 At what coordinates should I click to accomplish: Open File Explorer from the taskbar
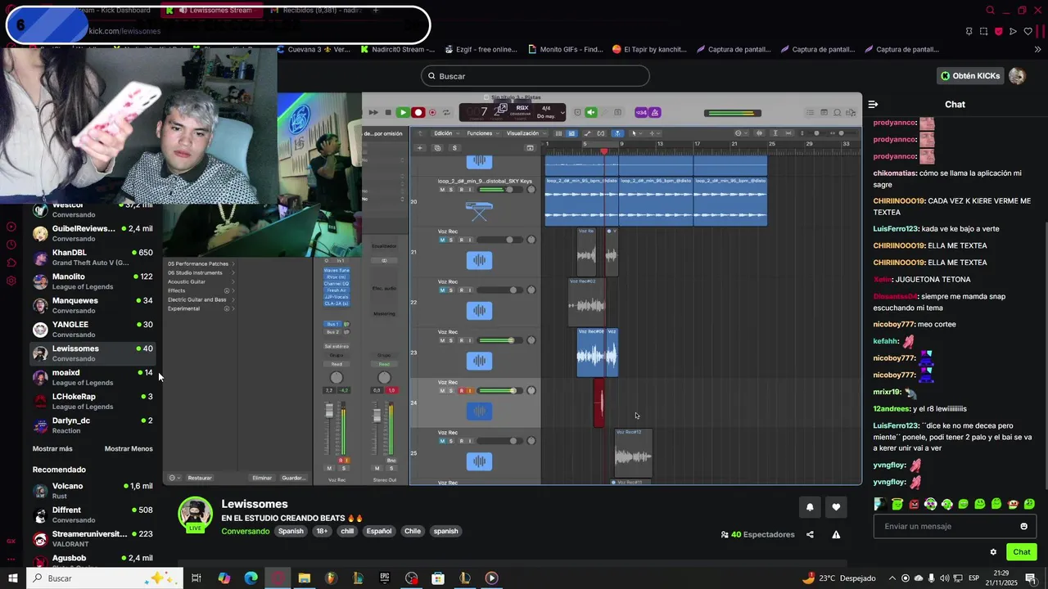click(305, 578)
